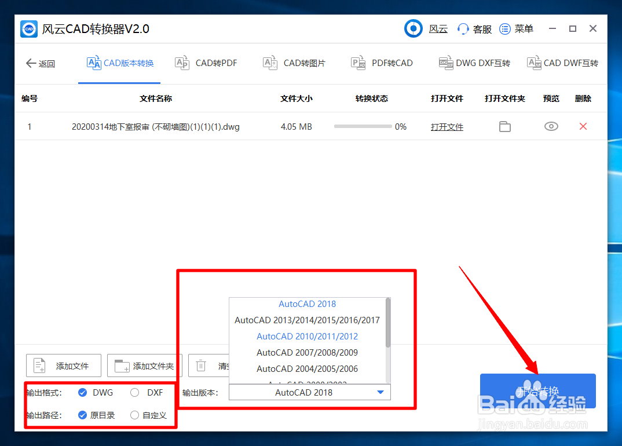
Task: Switch to PDF转CAD tab
Action: 382,63
